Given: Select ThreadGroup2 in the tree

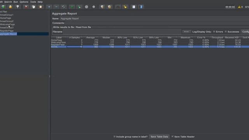Looking at the screenshot, I should (7, 21).
